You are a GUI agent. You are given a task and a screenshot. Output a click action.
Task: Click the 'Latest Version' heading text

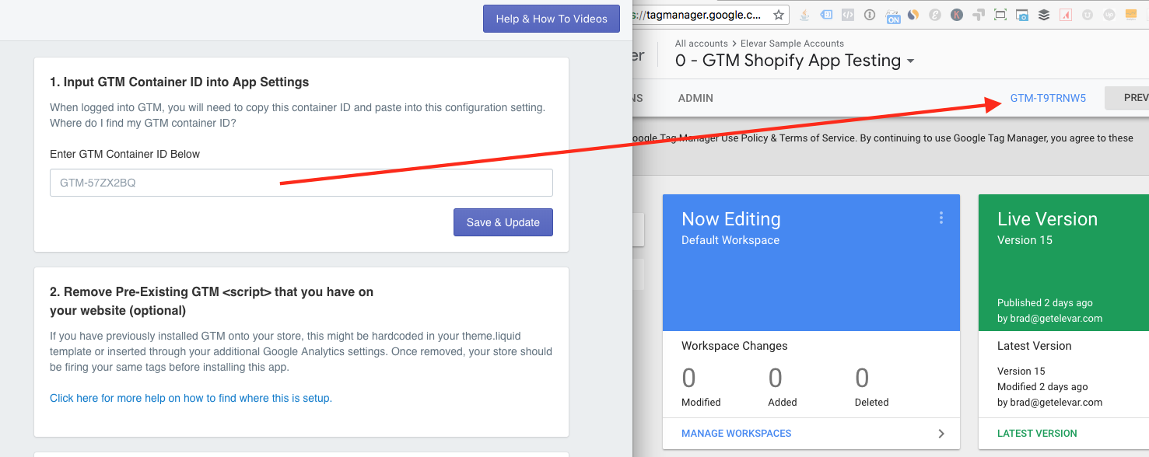[x=1035, y=346]
